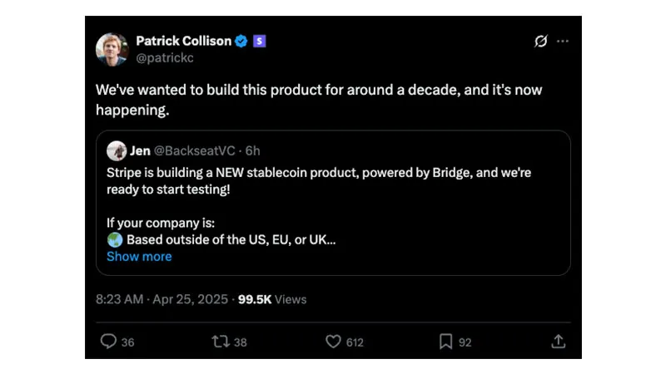Screen dimensions: 666x374
Task: Click the purple Stripe affiliation badge
Action: click(x=259, y=41)
